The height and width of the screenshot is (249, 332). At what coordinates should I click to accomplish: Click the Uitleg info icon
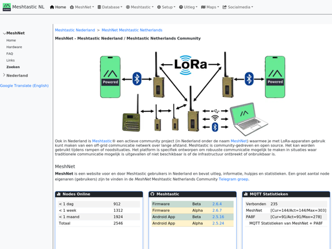181,7
